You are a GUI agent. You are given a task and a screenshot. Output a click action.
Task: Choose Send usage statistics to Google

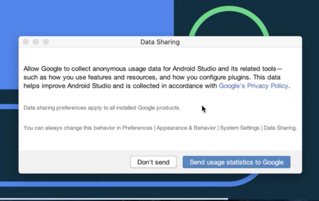click(236, 162)
